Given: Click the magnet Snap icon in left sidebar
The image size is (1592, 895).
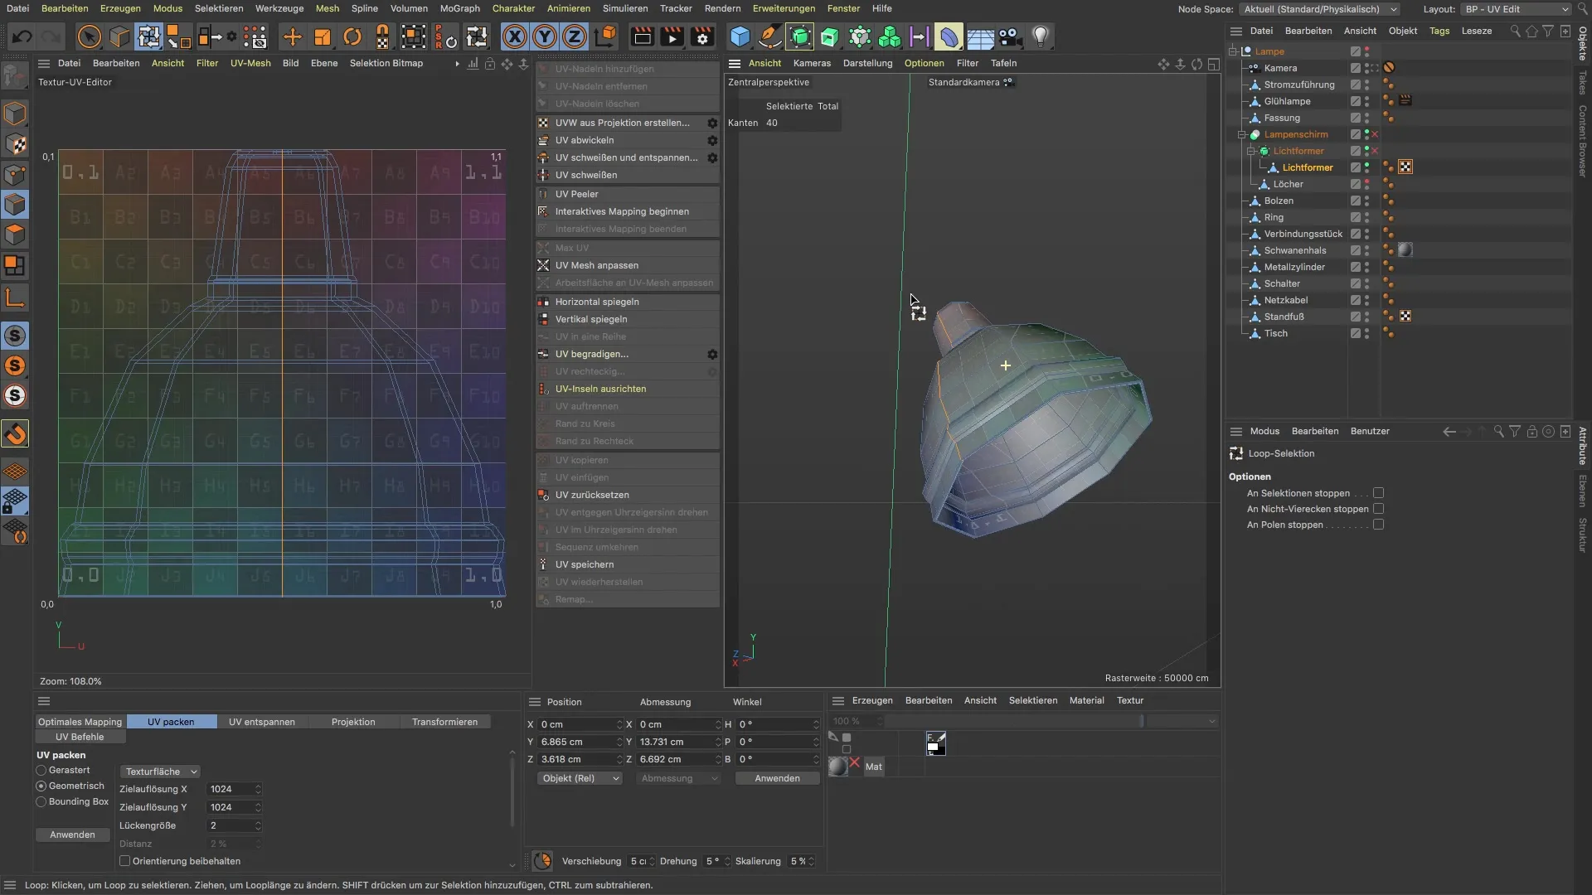Looking at the screenshot, I should click(15, 433).
